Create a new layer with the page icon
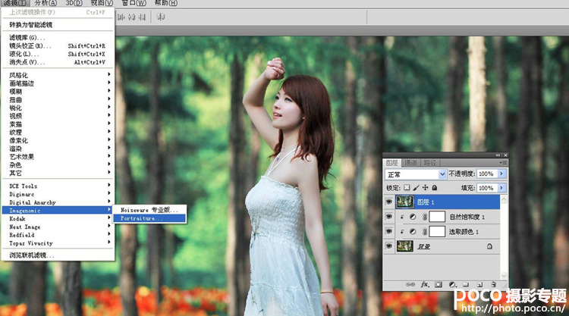Screen dimensions: 569x316 point(479,285)
